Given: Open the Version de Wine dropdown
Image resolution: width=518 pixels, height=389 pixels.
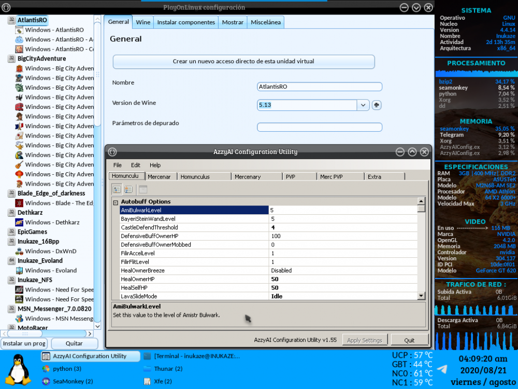Looking at the screenshot, I should tap(363, 105).
